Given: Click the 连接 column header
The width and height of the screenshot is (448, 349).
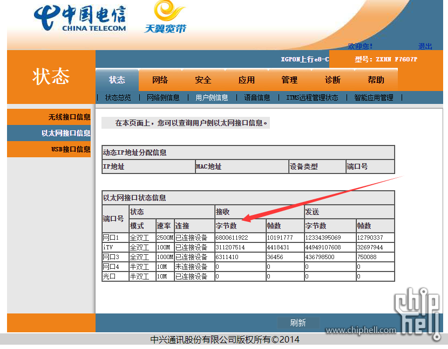Looking at the screenshot, I should [182, 226].
